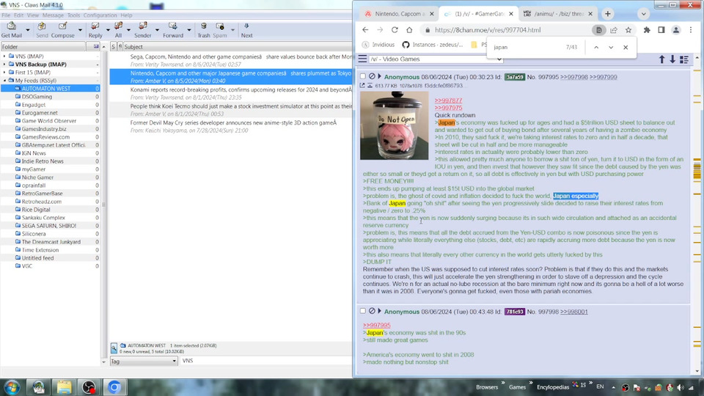Expand VNS Backup (IMAP) folder

tap(4, 65)
